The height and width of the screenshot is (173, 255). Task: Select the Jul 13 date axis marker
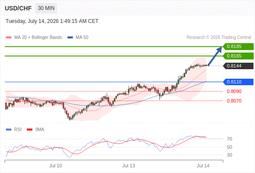[x=128, y=166]
